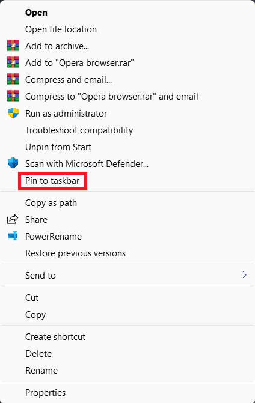Select Restore previous versions

point(75,253)
